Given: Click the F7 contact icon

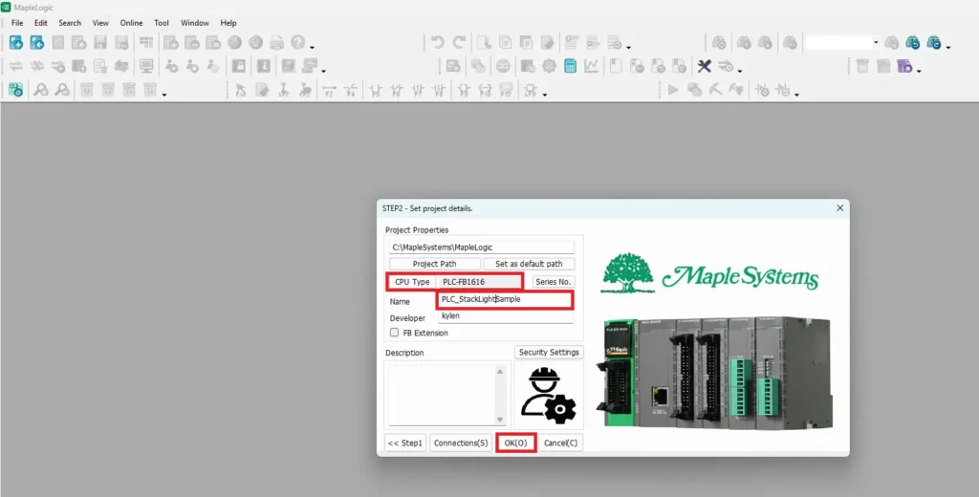Looking at the screenshot, I should click(x=418, y=89).
